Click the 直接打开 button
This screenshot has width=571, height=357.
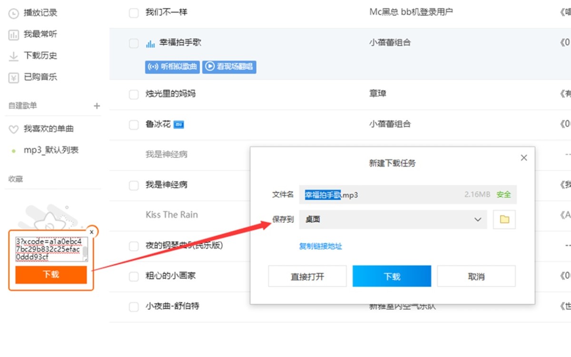coord(307,276)
